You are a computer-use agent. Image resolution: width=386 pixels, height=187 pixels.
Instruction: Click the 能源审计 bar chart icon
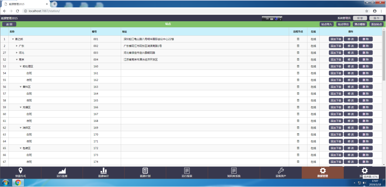pyautogui.click(x=103, y=171)
